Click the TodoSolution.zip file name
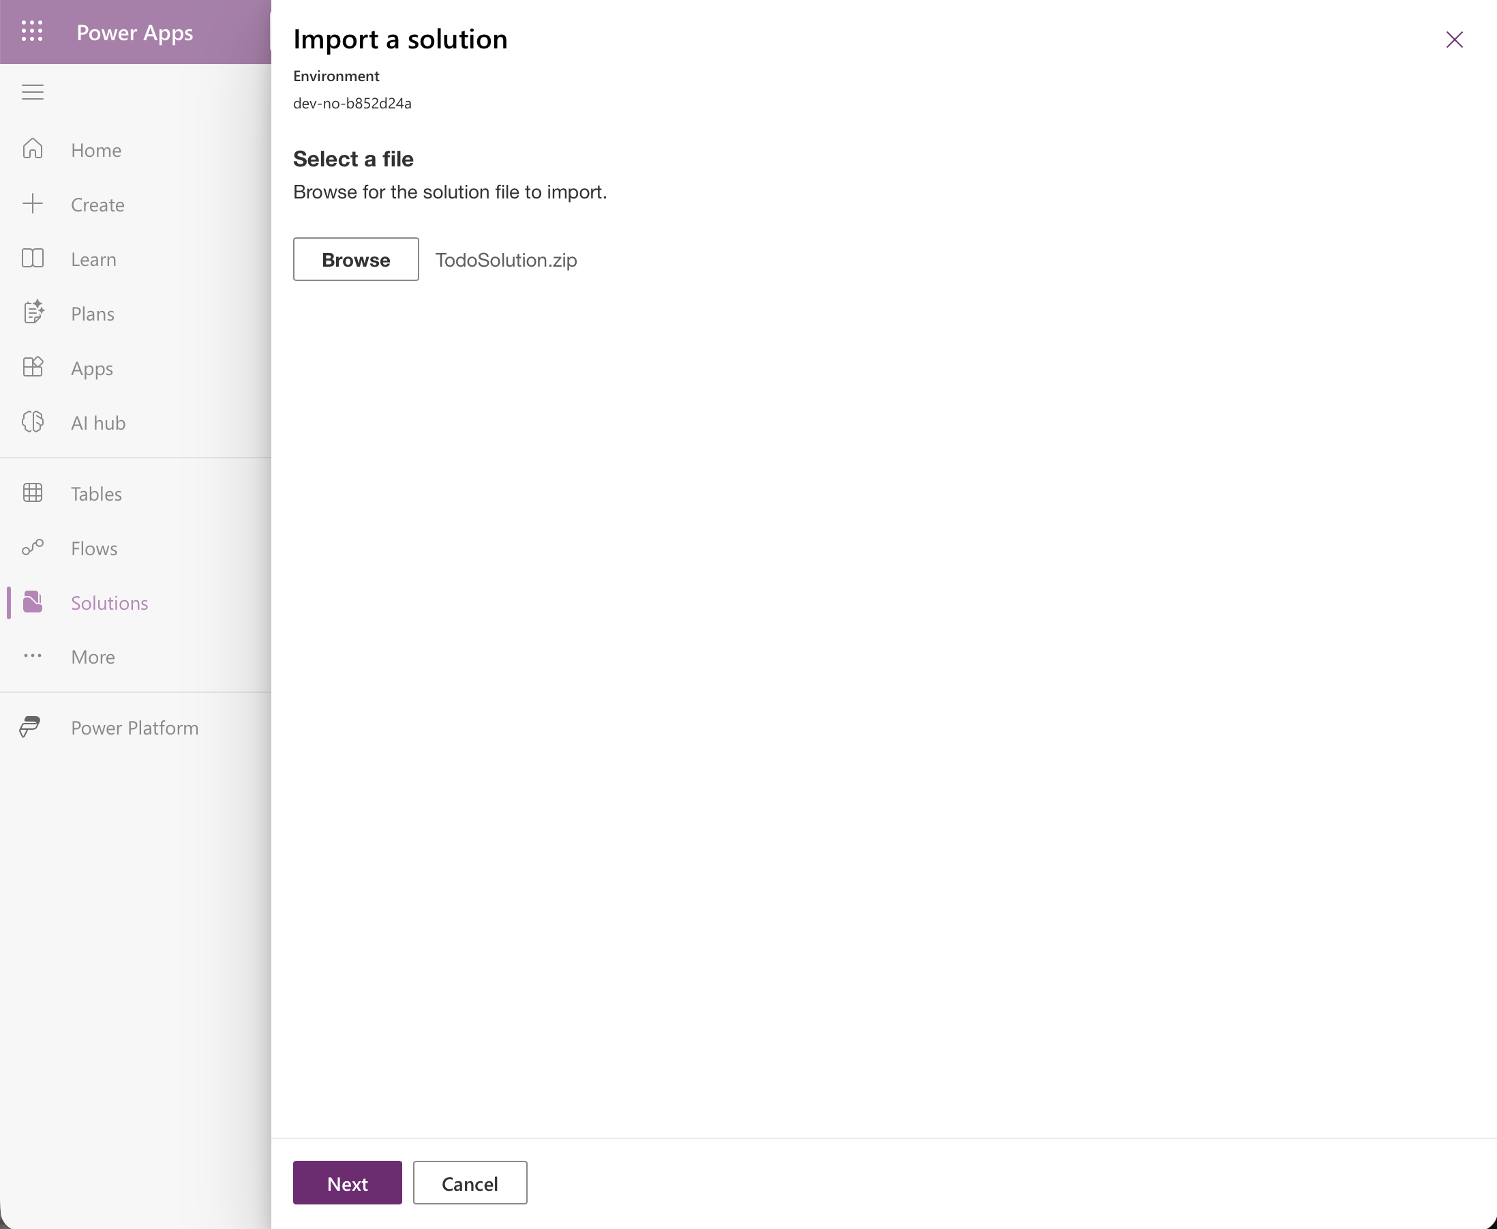The height and width of the screenshot is (1229, 1497). tap(506, 260)
